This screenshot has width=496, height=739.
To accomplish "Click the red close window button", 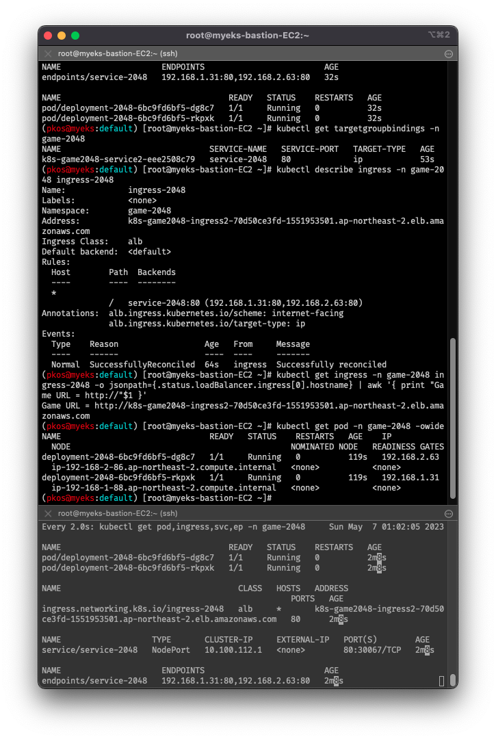I will coord(48,36).
